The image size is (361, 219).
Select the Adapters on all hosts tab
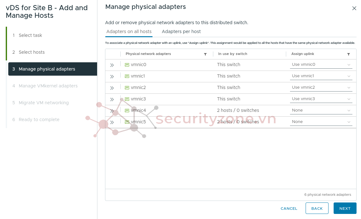click(129, 31)
